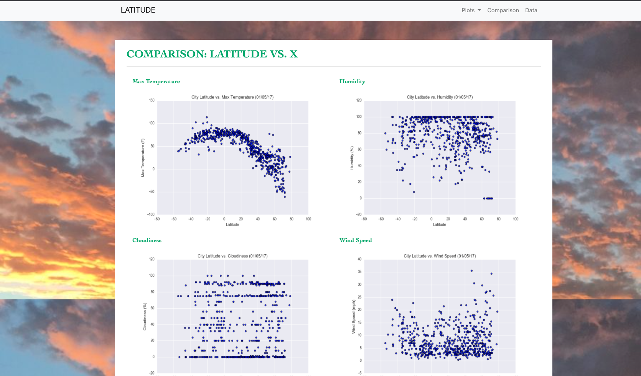Open the Data page from the navbar
Screen dimensions: 641x376
531,10
